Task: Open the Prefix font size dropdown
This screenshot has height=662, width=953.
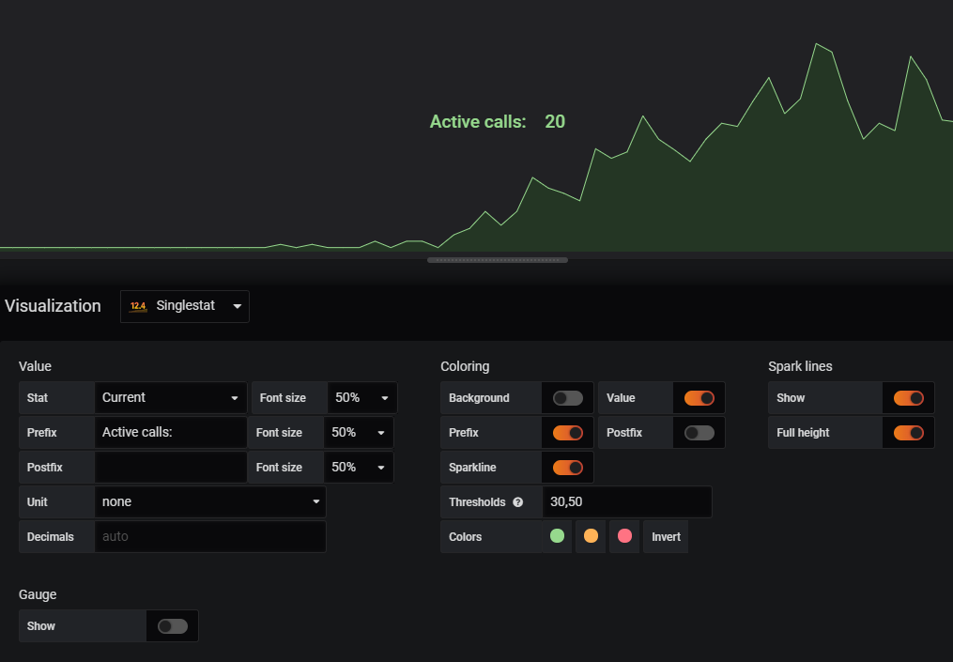Action: [x=358, y=433]
